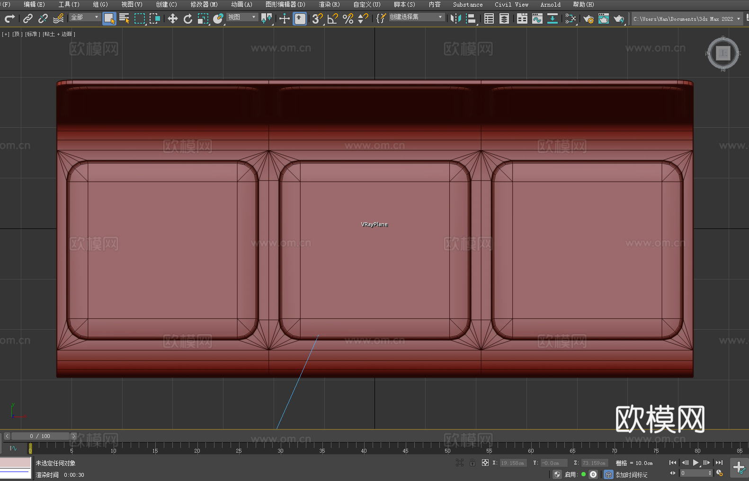This screenshot has height=481, width=749.
Task: Open the Curve Editor icon
Action: tap(537, 18)
